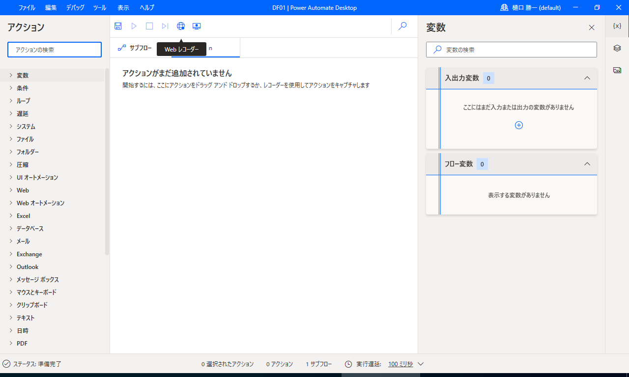Add input/output variable plus icon
Viewport: 629px width, 377px height.
(x=519, y=125)
